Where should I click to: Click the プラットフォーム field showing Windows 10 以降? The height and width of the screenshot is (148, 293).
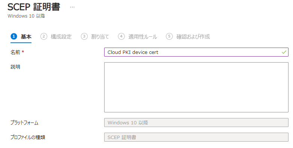tap(196, 123)
